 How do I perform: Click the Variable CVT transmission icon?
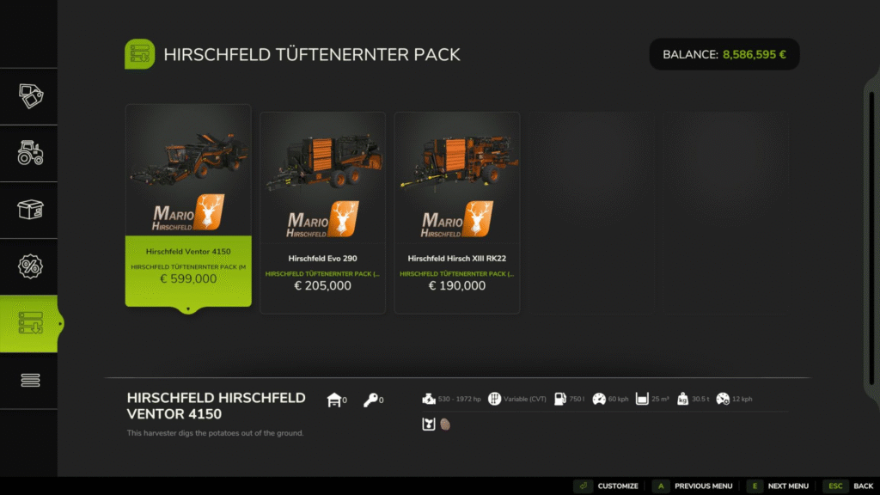pos(494,399)
